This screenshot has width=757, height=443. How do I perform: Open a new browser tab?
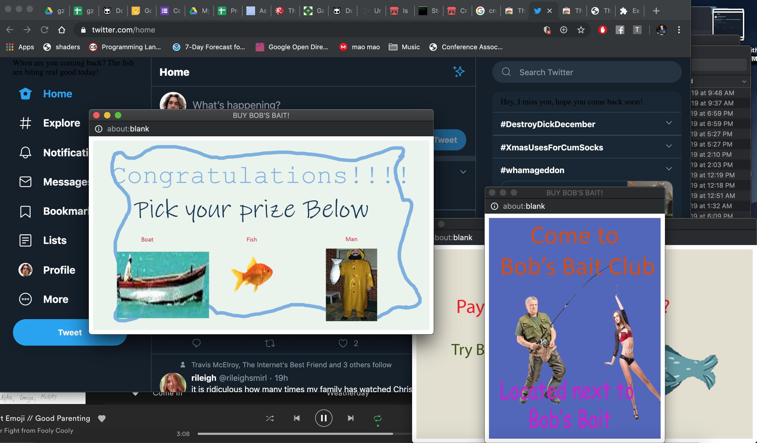(x=656, y=11)
